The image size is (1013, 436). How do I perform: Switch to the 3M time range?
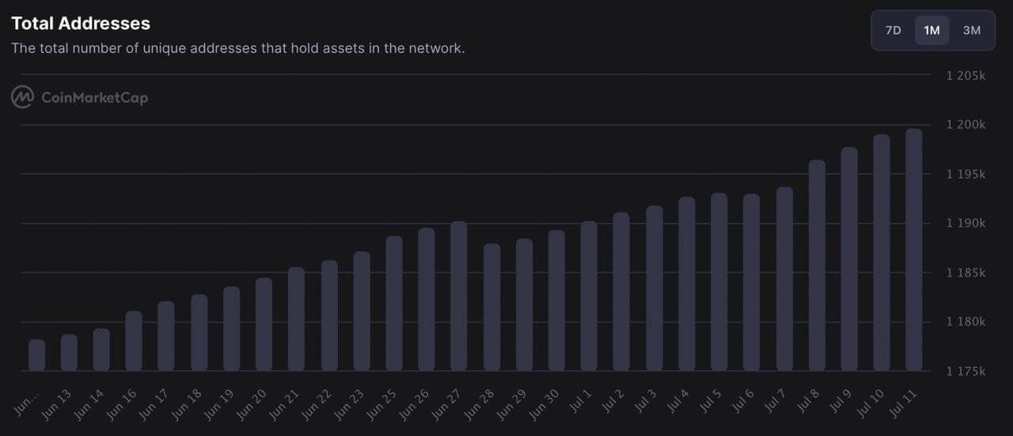971,30
